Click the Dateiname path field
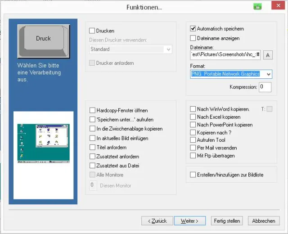 225,55
